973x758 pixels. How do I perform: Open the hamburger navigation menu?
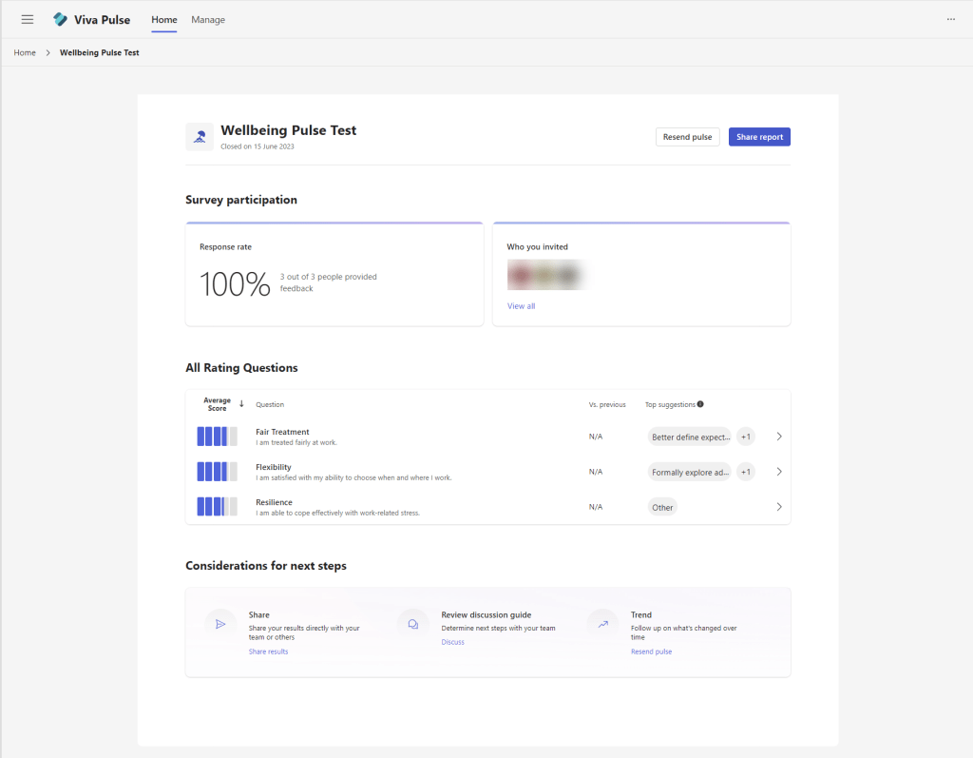(x=28, y=19)
